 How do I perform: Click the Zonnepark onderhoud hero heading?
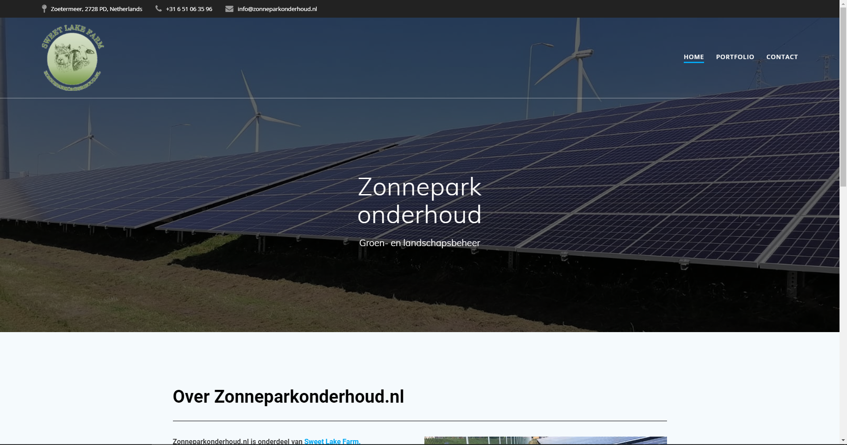tap(420, 201)
